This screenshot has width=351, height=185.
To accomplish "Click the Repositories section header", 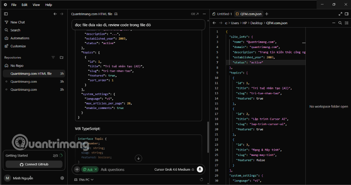I will 13,57.
